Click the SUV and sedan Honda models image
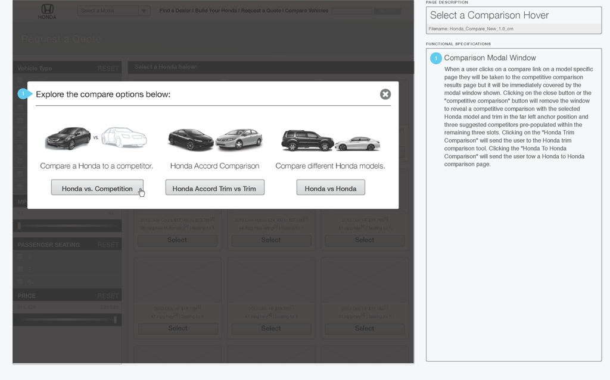This screenshot has height=380, width=610. point(330,140)
